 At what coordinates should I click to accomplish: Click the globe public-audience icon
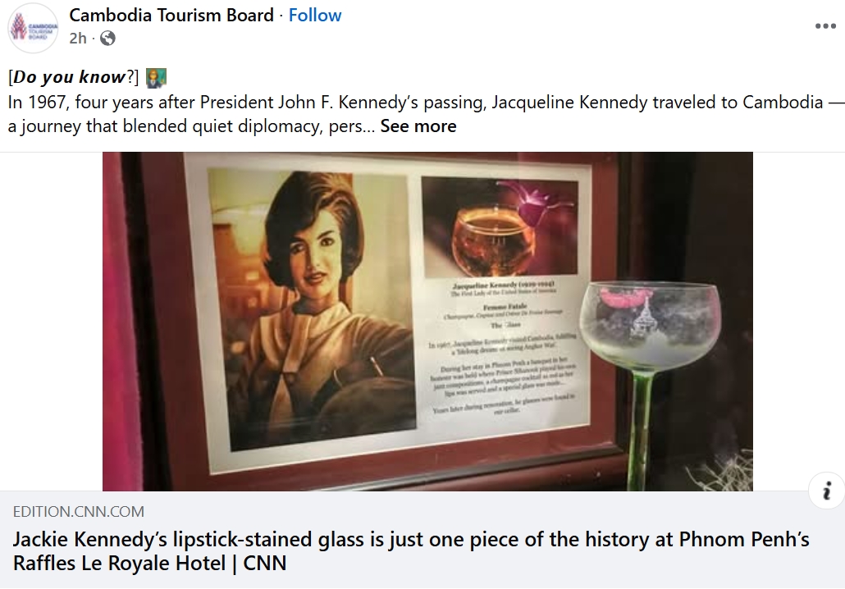(107, 38)
